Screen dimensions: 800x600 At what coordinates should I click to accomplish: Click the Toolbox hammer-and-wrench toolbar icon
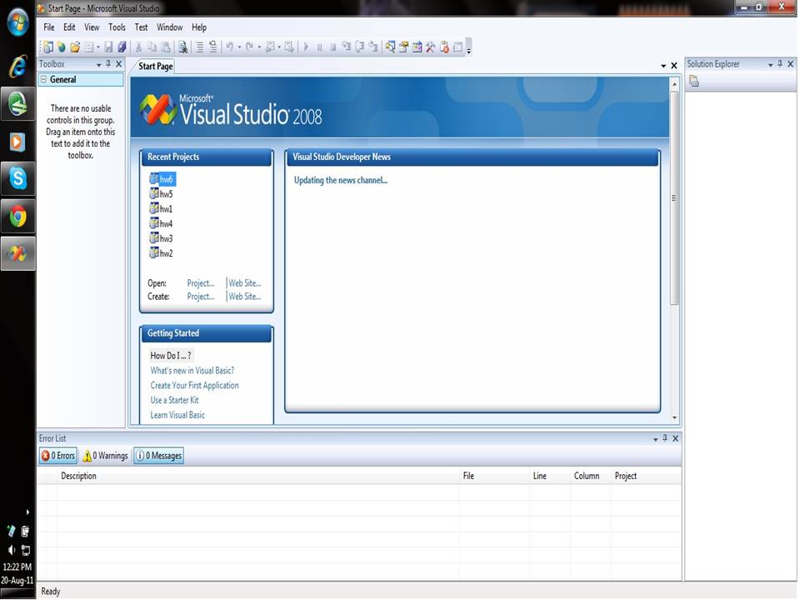tap(431, 47)
